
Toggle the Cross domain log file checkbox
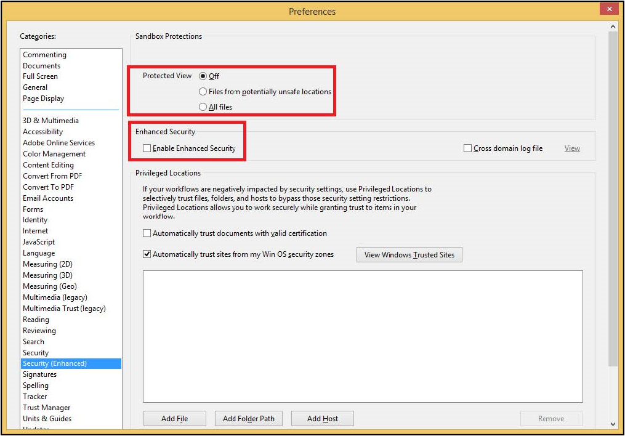click(x=467, y=148)
